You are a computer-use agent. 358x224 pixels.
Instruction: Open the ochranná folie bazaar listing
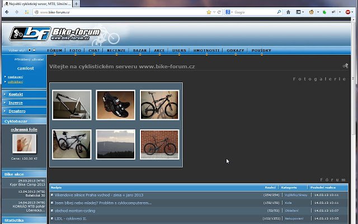pyautogui.click(x=24, y=129)
